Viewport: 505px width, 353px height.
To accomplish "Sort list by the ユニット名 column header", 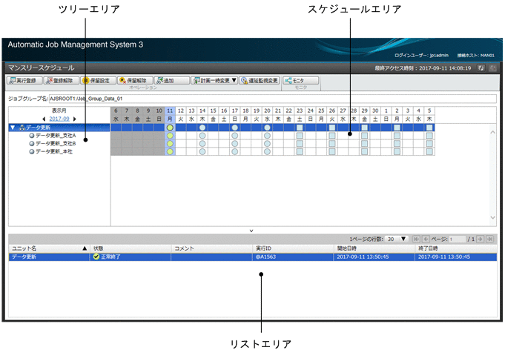I will 49,248.
